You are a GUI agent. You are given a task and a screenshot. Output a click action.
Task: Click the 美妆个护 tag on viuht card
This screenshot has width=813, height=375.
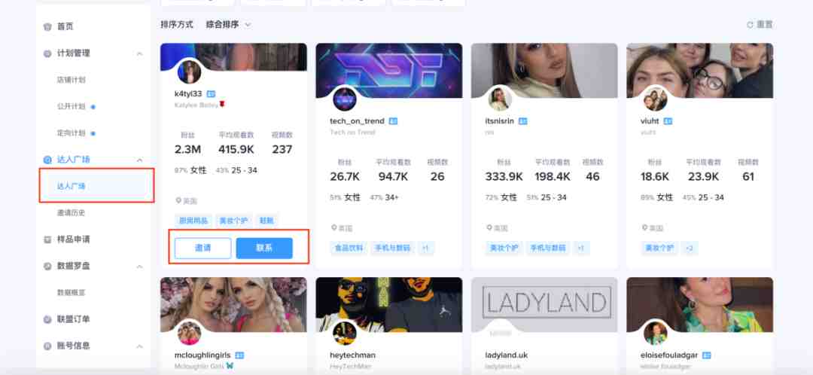click(x=659, y=248)
